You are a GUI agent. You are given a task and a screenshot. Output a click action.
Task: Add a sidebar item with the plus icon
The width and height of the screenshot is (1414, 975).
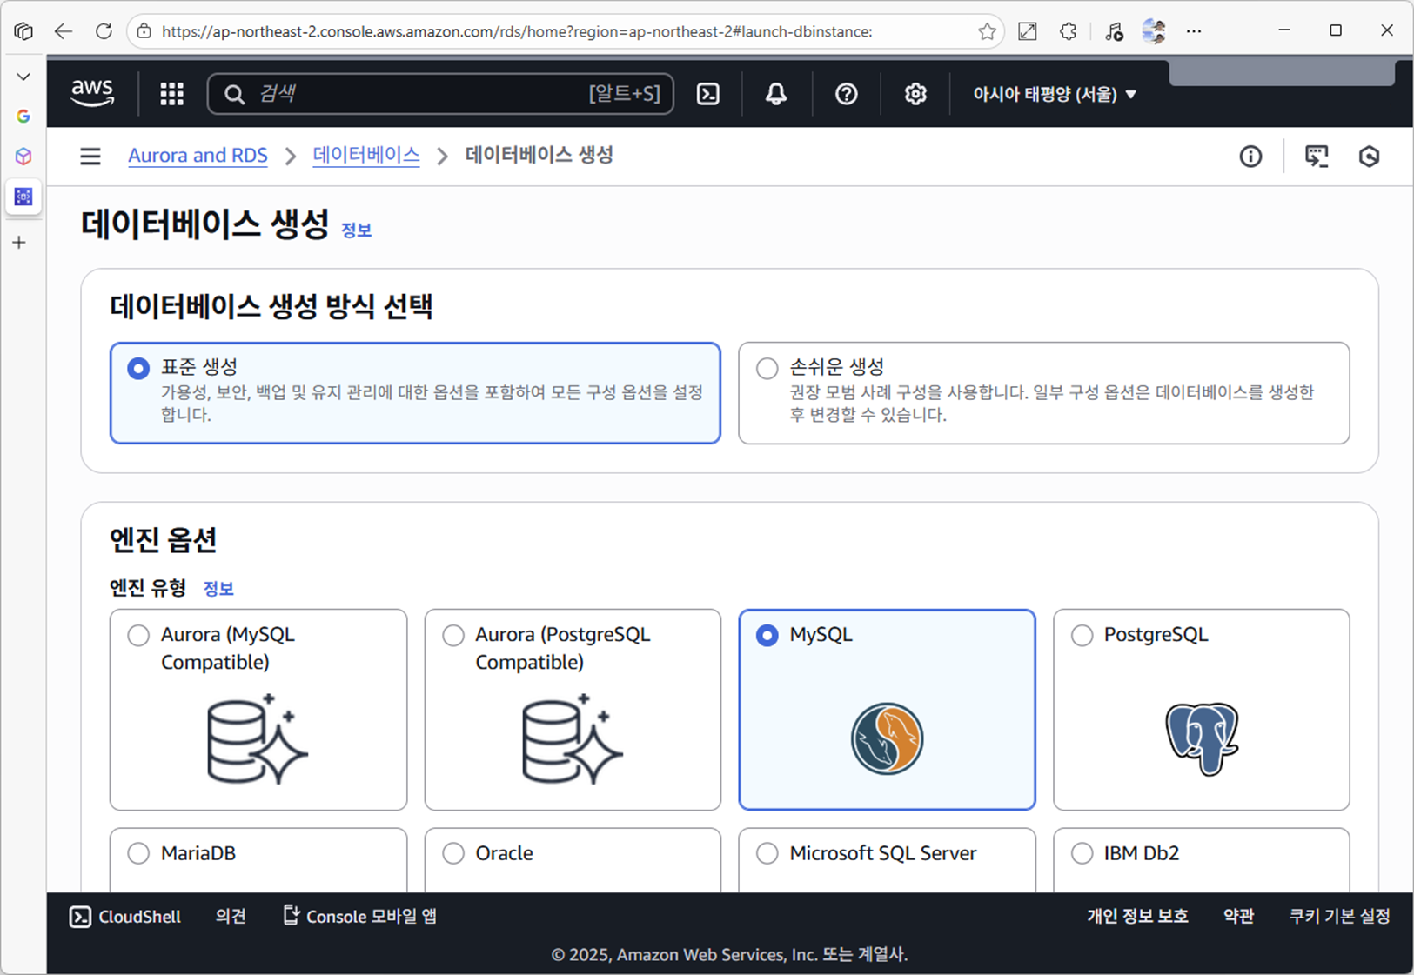pyautogui.click(x=19, y=243)
